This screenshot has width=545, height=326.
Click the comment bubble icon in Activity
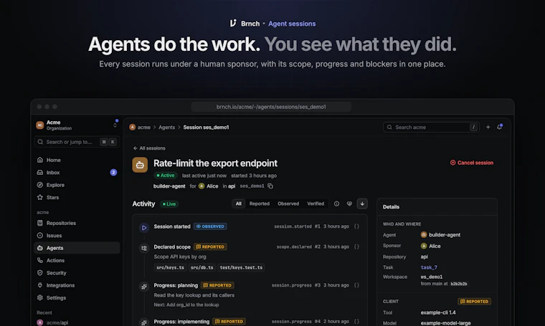pos(349,203)
